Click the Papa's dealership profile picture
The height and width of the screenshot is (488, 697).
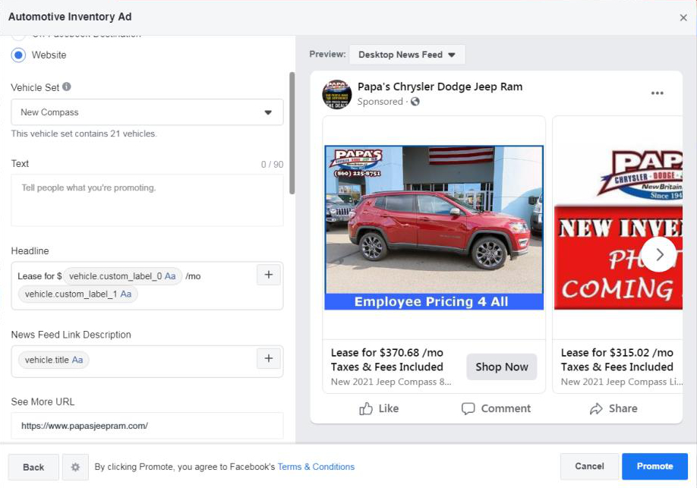pos(337,94)
